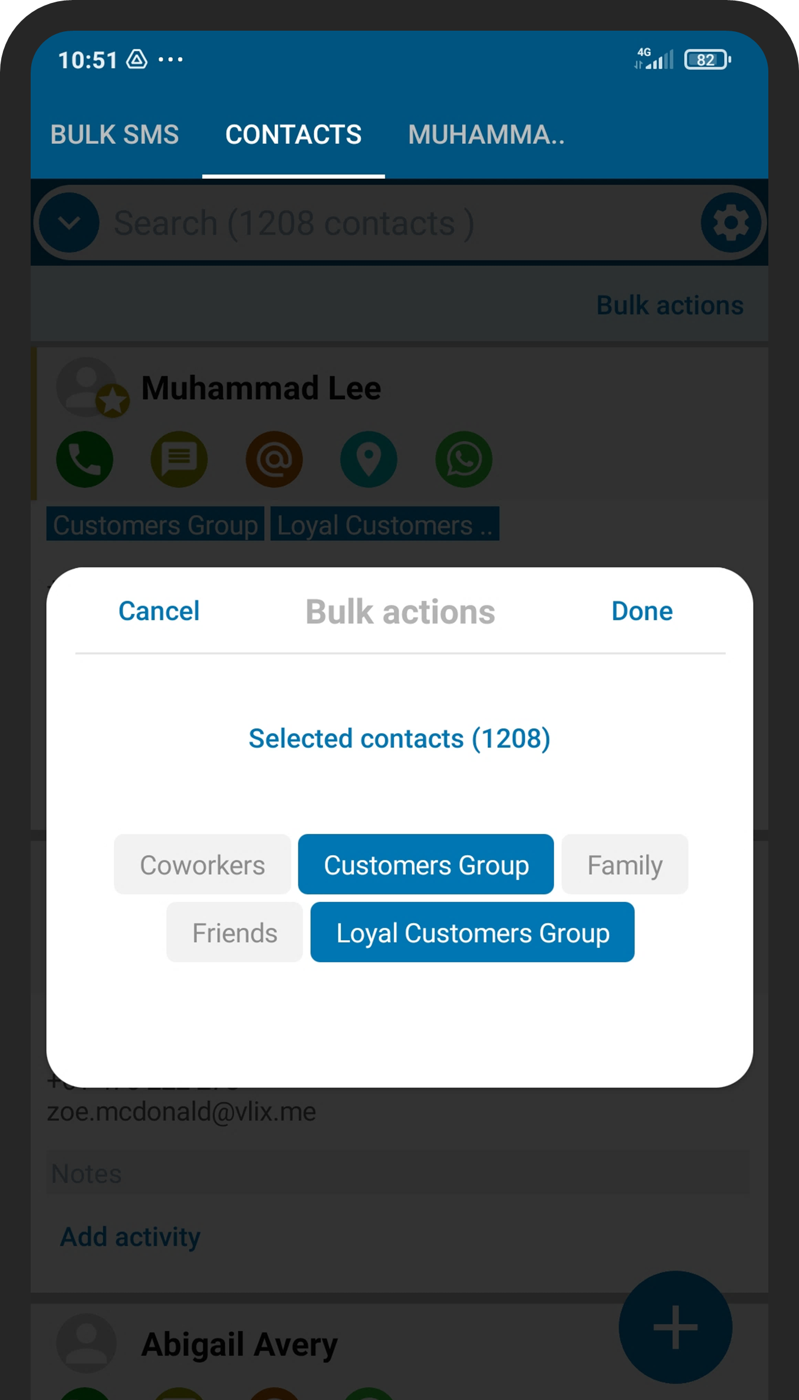Viewport: 799px width, 1400px height.
Task: Tap the plus add contact button
Action: point(675,1327)
